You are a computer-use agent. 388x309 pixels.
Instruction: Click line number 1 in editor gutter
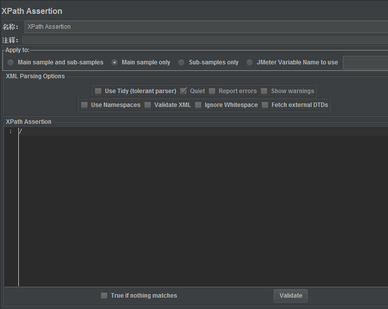(10, 131)
